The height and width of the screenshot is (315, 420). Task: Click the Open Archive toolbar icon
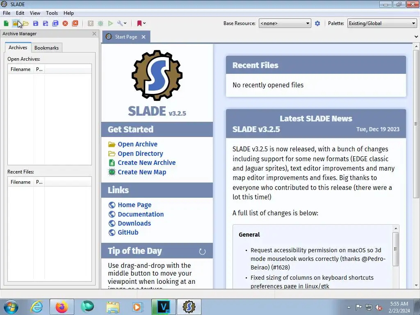(x=16, y=23)
